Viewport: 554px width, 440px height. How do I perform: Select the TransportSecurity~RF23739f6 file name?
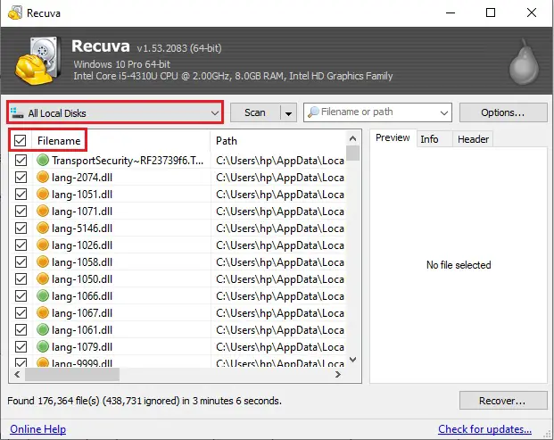pos(128,161)
